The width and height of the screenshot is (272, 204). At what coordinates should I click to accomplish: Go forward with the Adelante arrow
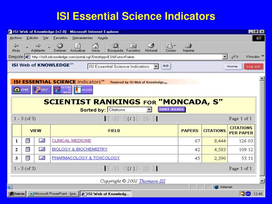pos(38,48)
